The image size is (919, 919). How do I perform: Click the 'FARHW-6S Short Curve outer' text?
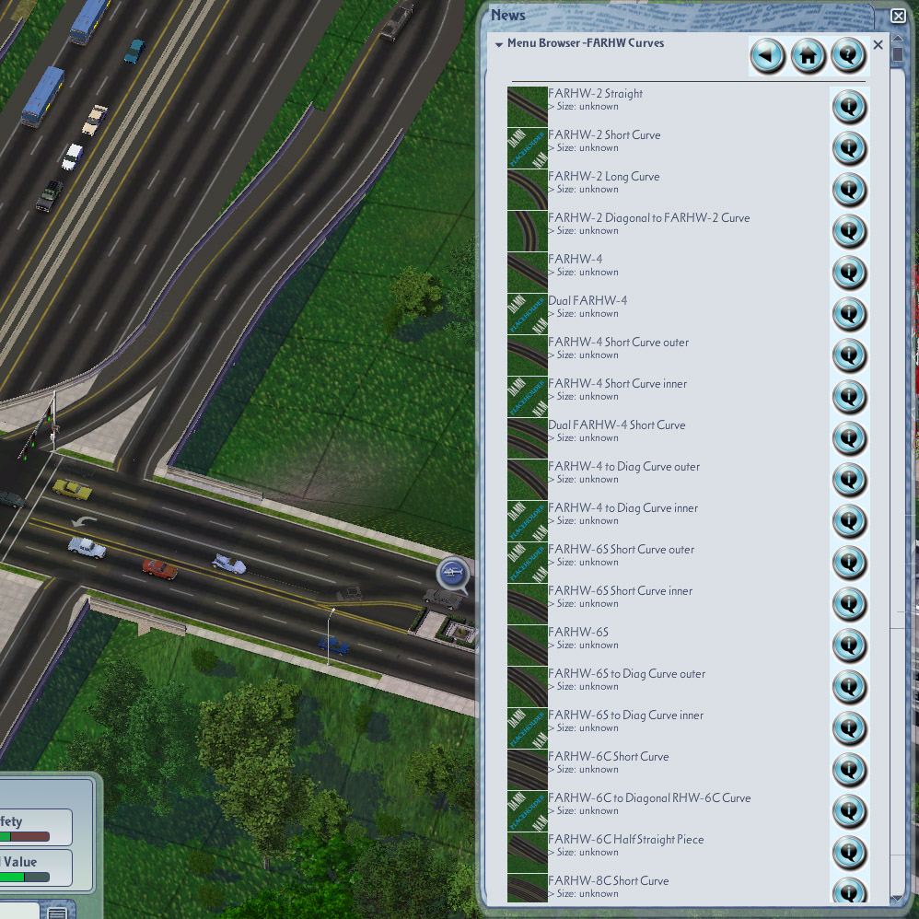(622, 550)
